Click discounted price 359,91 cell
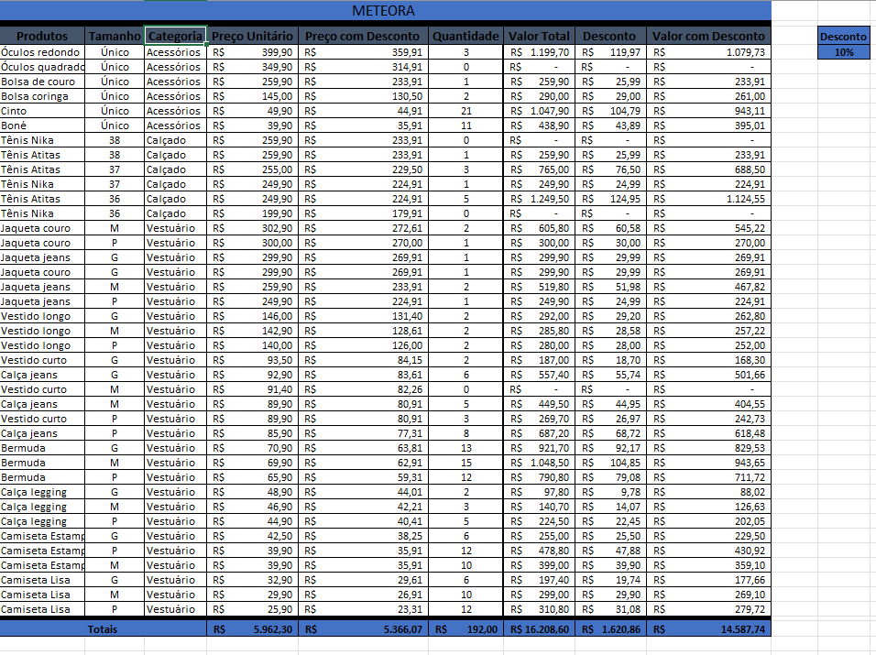876x655 pixels. click(363, 52)
